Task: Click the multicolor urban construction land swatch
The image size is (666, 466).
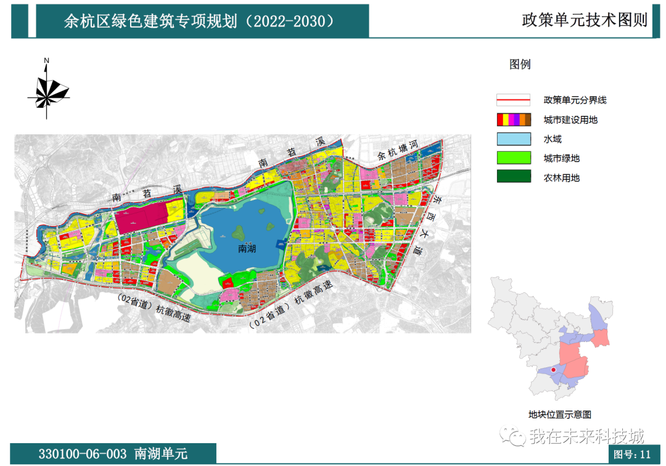Action: [x=514, y=120]
